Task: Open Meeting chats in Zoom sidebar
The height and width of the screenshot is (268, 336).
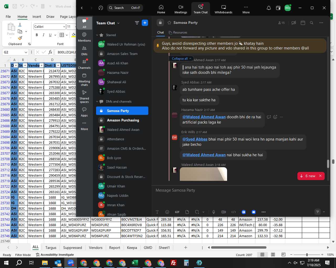Action: 84,79
